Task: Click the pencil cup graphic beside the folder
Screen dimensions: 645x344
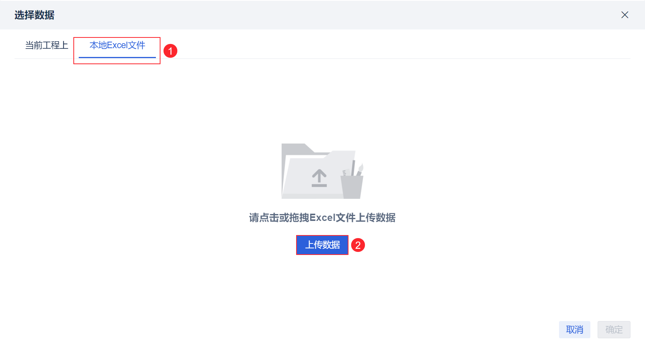Action: 352,187
